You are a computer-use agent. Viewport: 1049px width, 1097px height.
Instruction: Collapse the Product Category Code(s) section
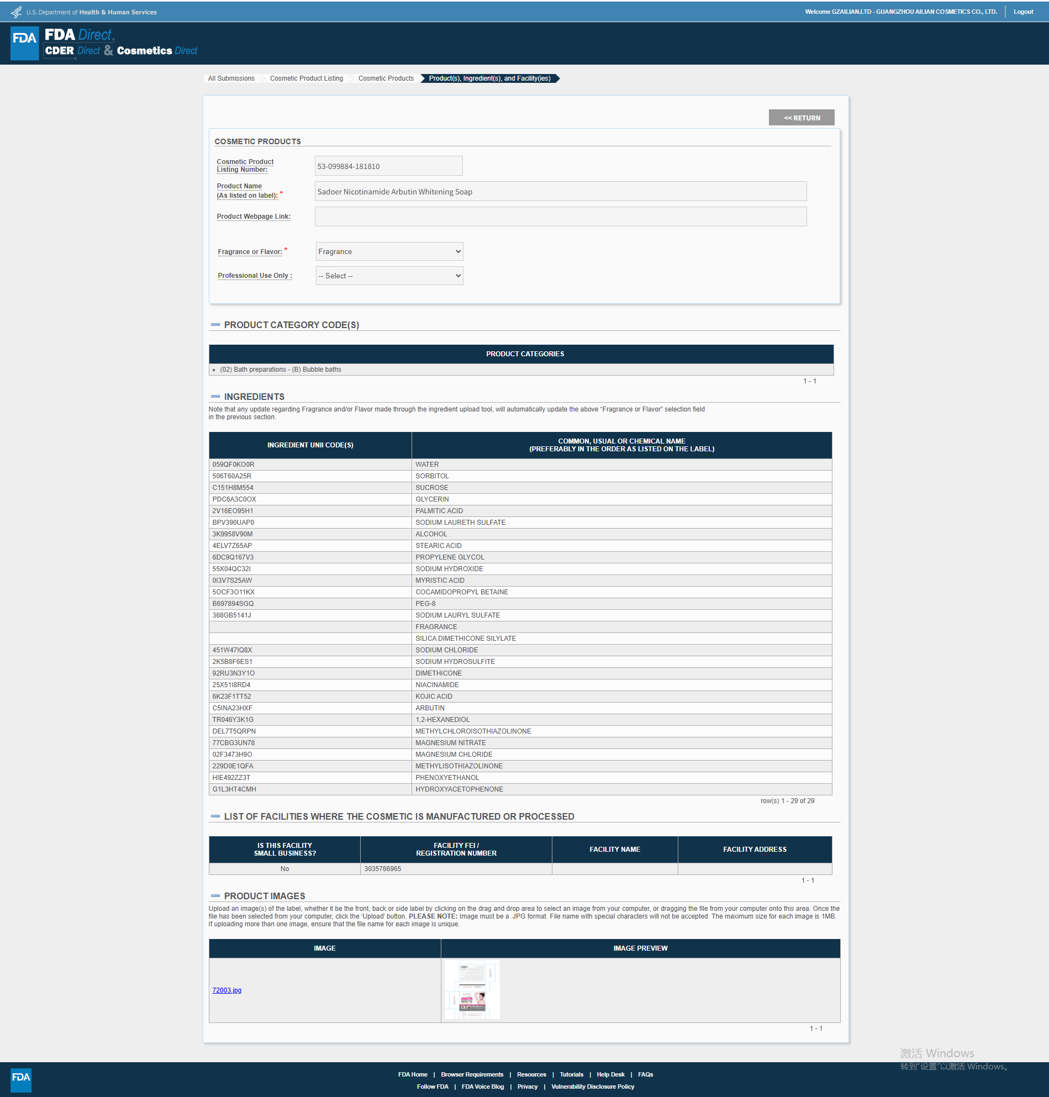[215, 325]
